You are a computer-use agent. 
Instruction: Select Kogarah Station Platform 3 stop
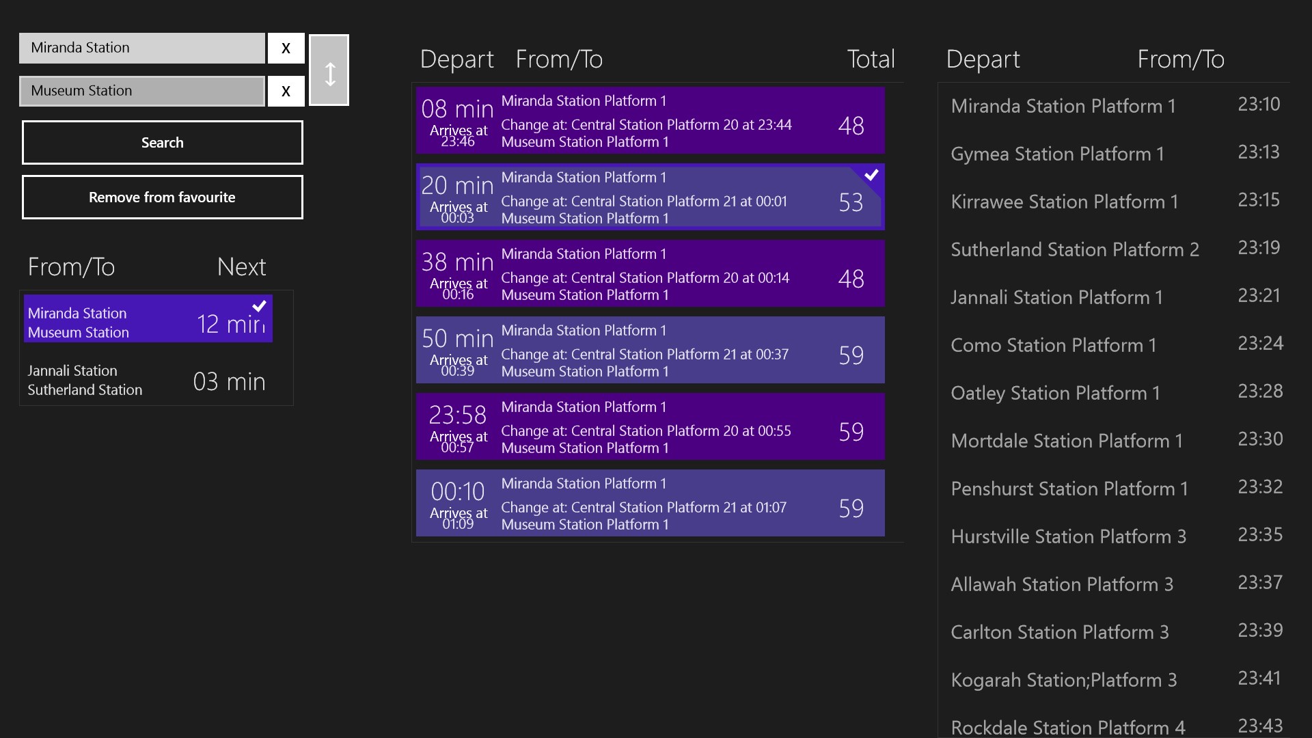(x=1114, y=680)
